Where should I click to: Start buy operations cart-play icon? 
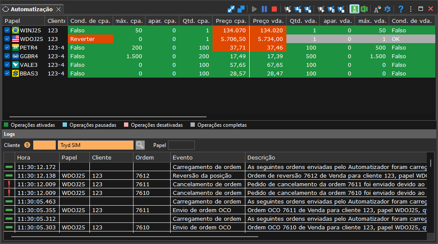point(288,9)
